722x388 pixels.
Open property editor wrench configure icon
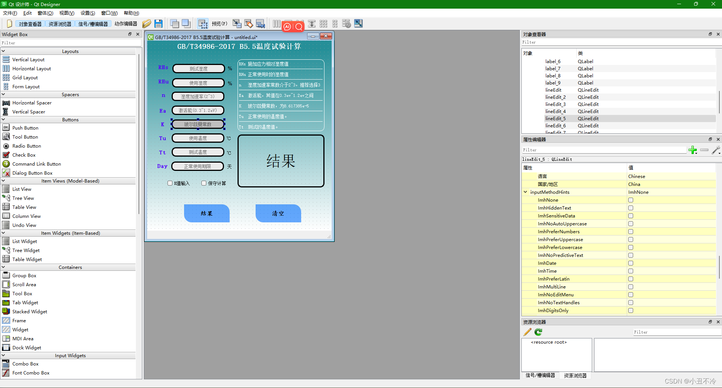[x=716, y=150]
